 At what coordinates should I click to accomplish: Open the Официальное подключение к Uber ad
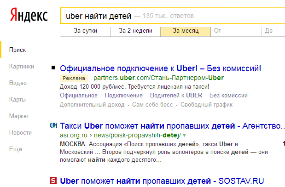tap(161, 68)
